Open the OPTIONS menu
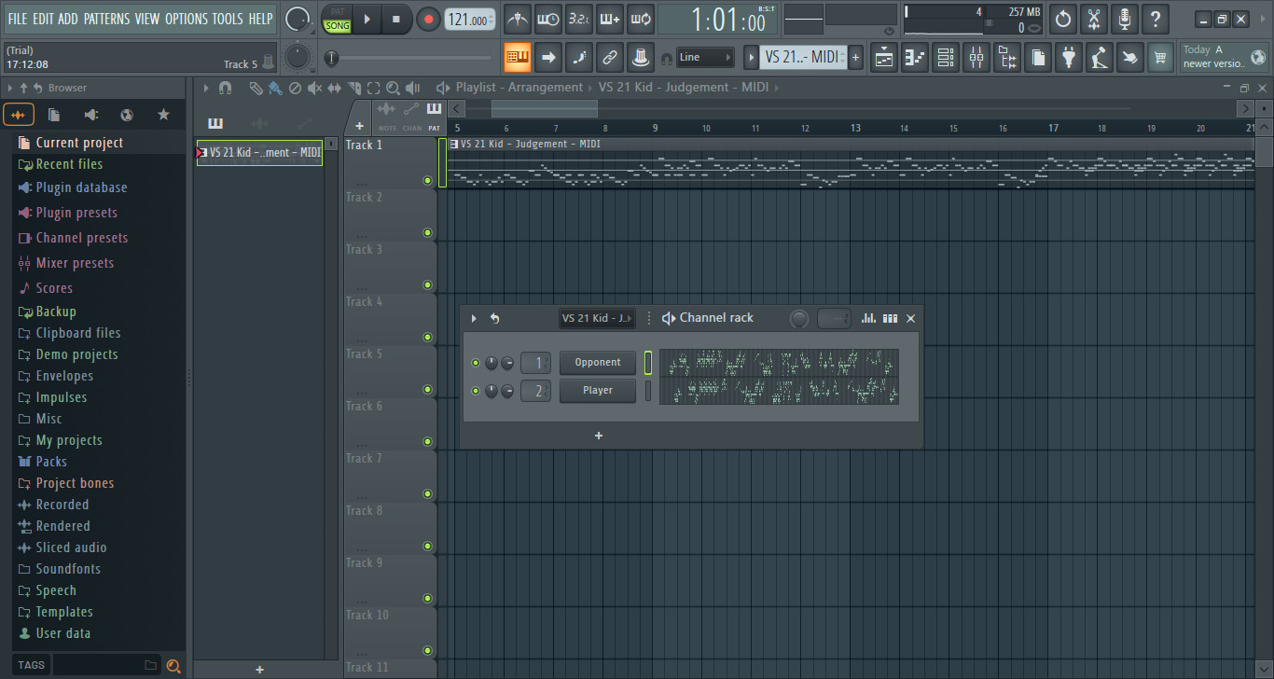Image resolution: width=1274 pixels, height=679 pixels. click(187, 18)
